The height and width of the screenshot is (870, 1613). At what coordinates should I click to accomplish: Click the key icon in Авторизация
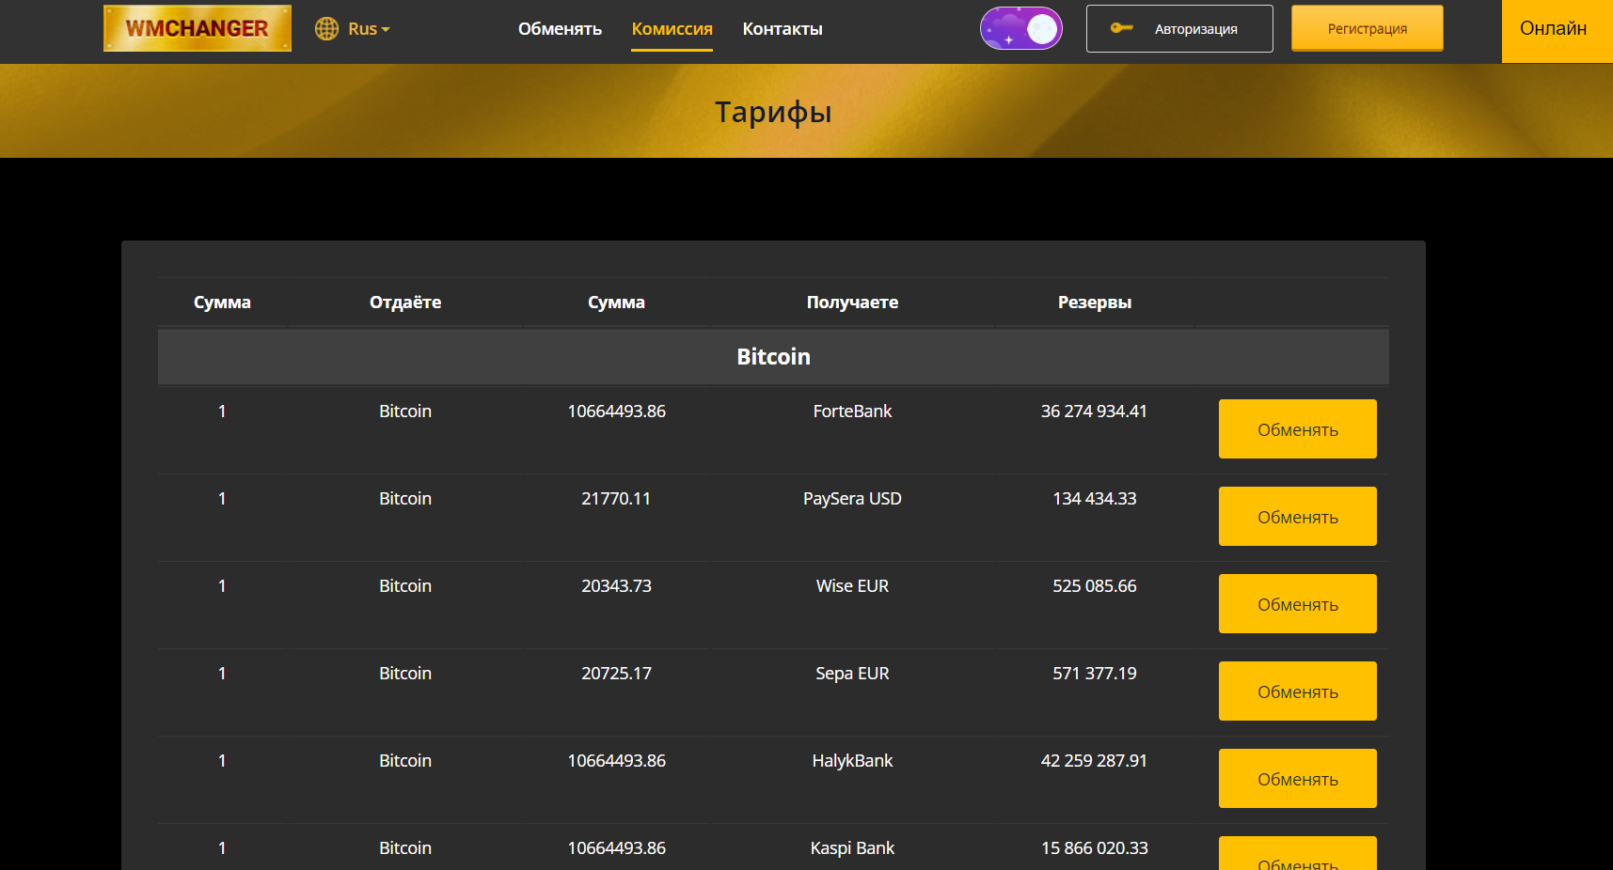(x=1121, y=28)
